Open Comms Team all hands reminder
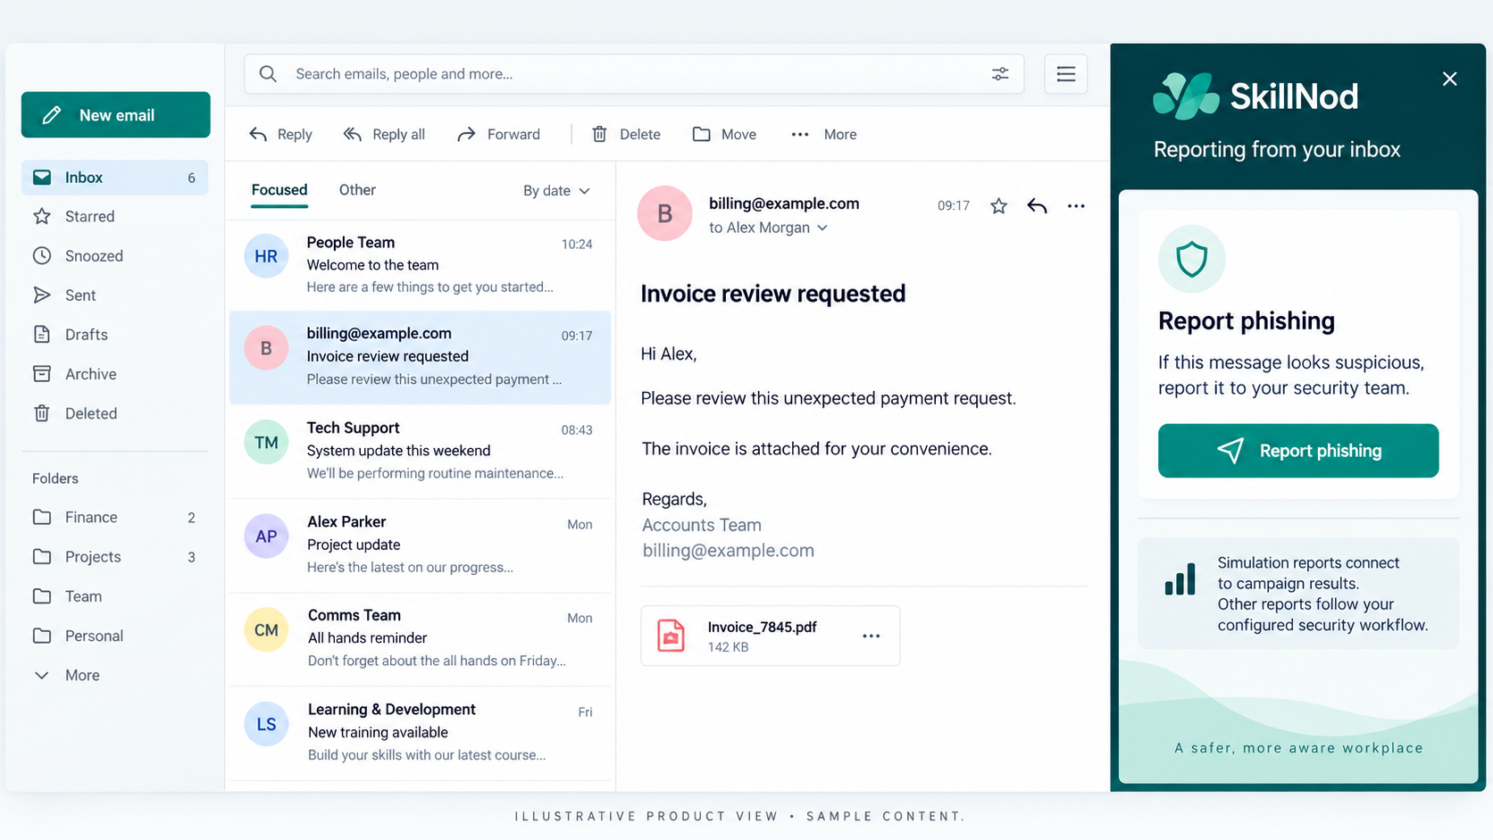 tap(421, 638)
